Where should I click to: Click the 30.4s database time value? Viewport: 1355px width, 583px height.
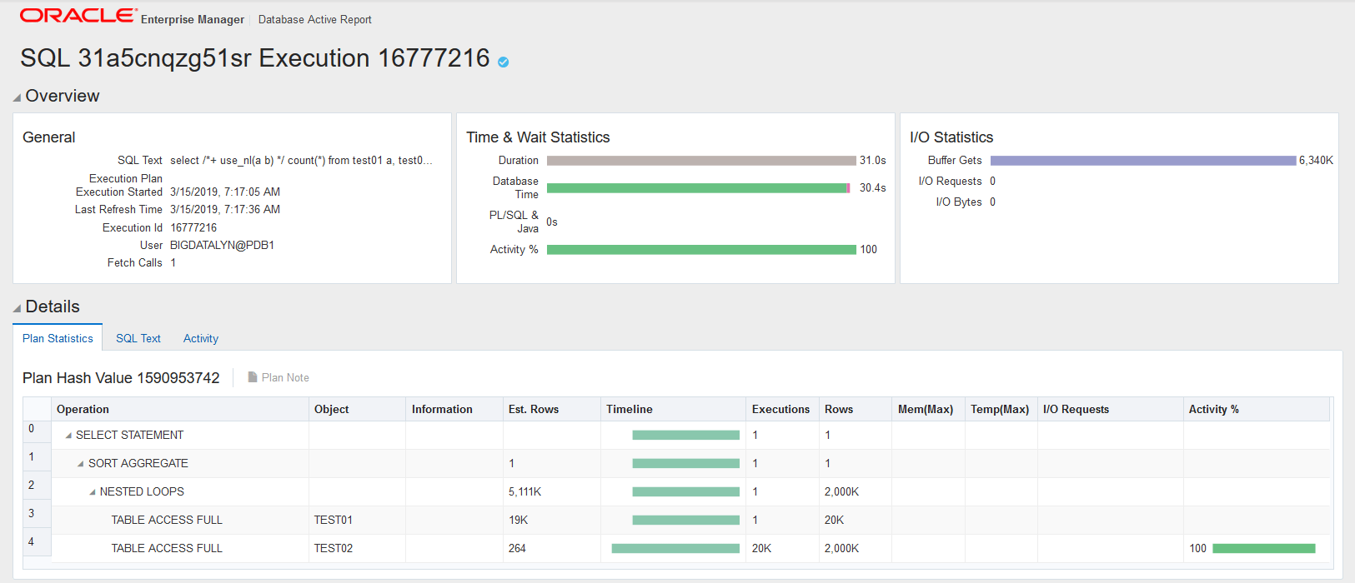(873, 188)
